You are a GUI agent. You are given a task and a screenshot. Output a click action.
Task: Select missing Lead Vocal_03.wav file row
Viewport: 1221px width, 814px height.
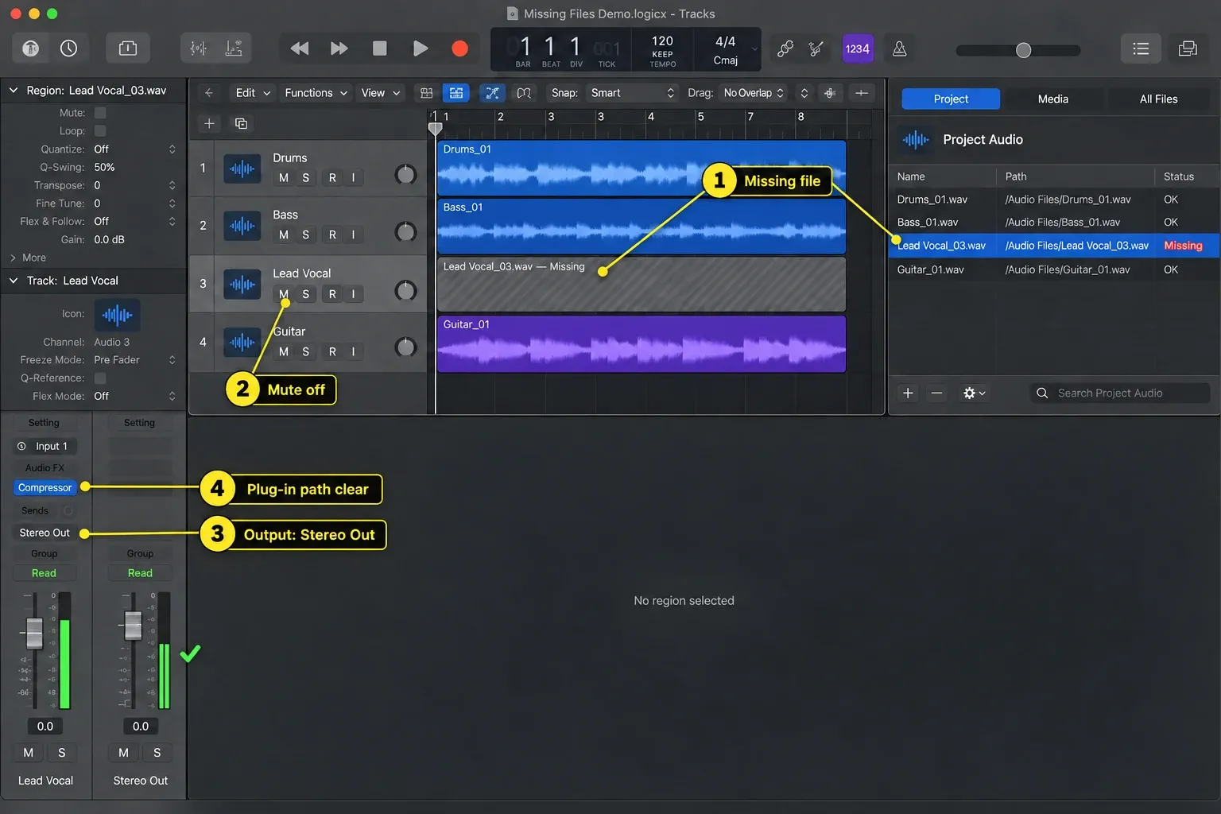click(x=1054, y=246)
